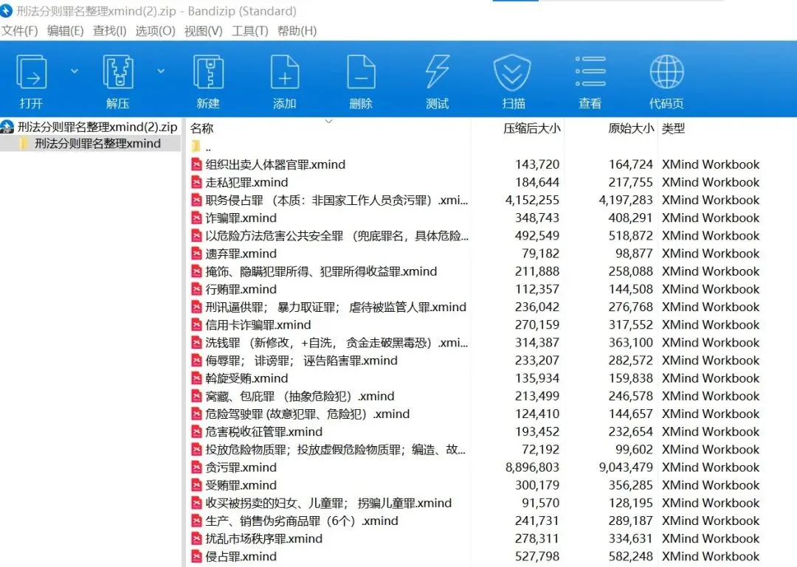This screenshot has height=567, width=797.
Task: Click the icon of 遗弃罪.xmind
Action: tap(197, 254)
